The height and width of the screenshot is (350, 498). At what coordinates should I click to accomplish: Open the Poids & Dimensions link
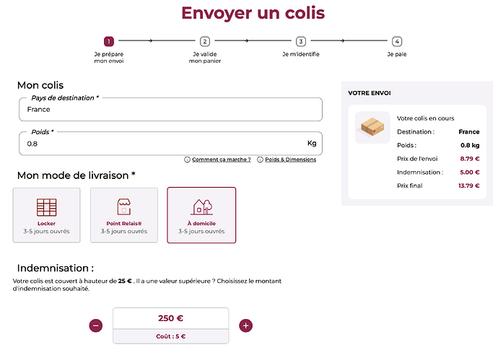coord(291,159)
